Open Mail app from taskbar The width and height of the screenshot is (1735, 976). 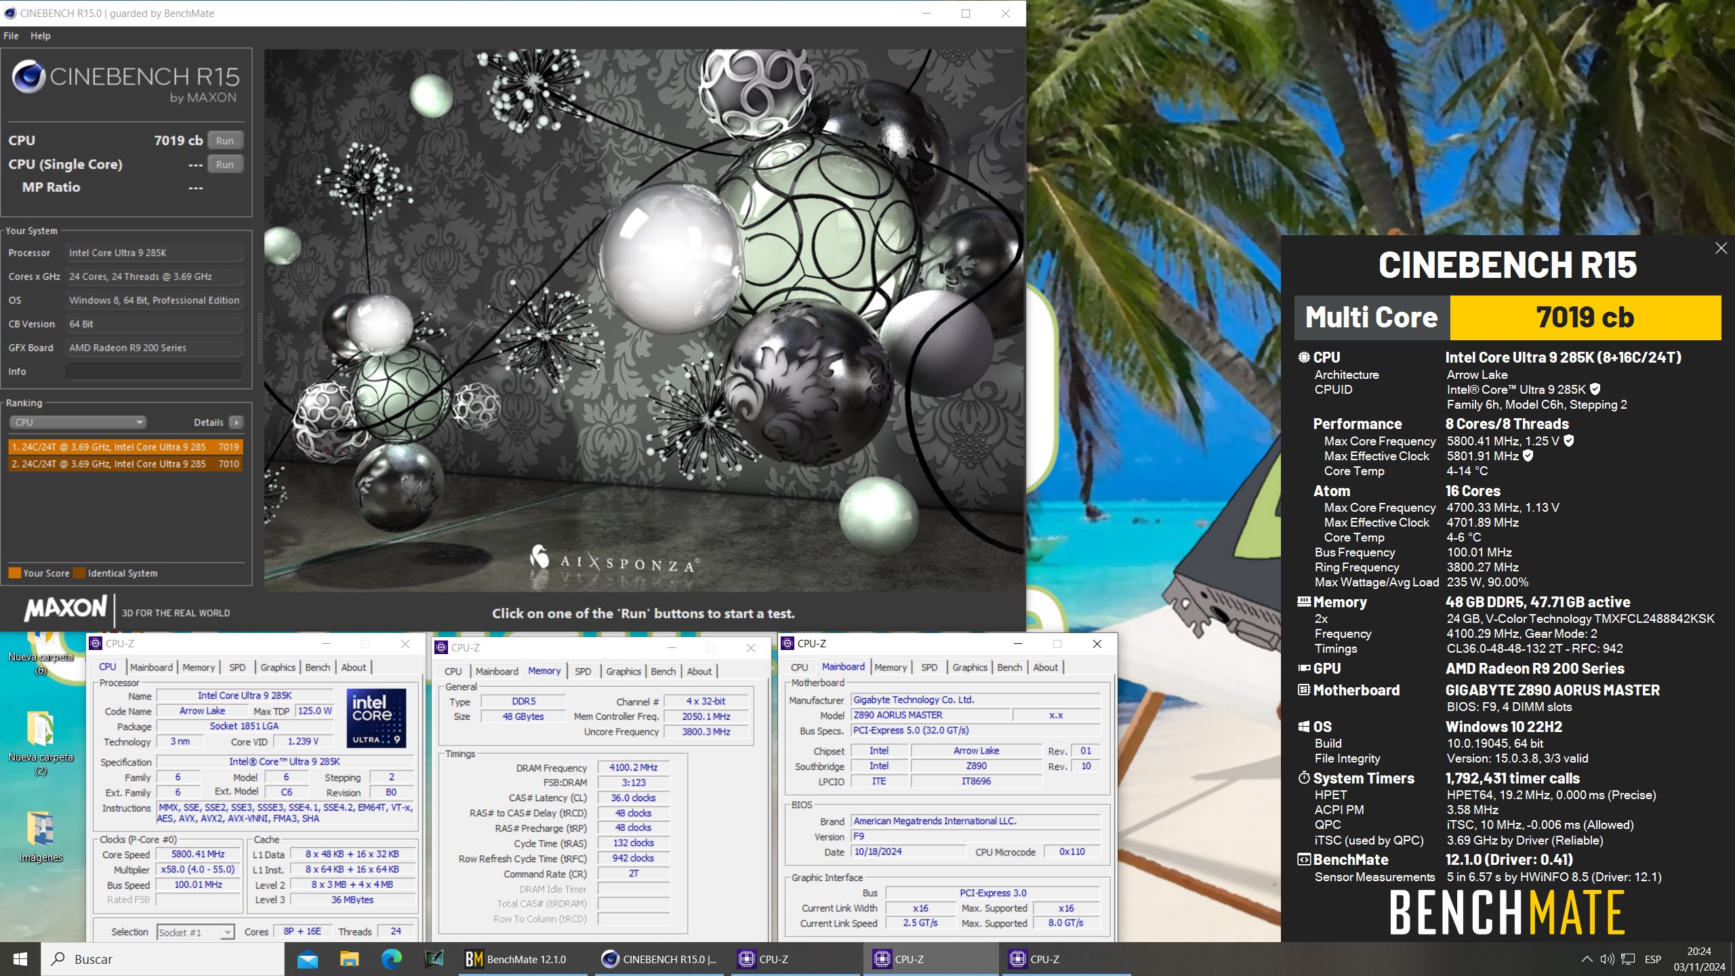[307, 959]
